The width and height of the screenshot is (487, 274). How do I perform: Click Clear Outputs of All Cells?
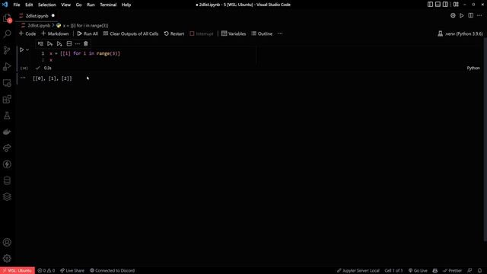131,33
